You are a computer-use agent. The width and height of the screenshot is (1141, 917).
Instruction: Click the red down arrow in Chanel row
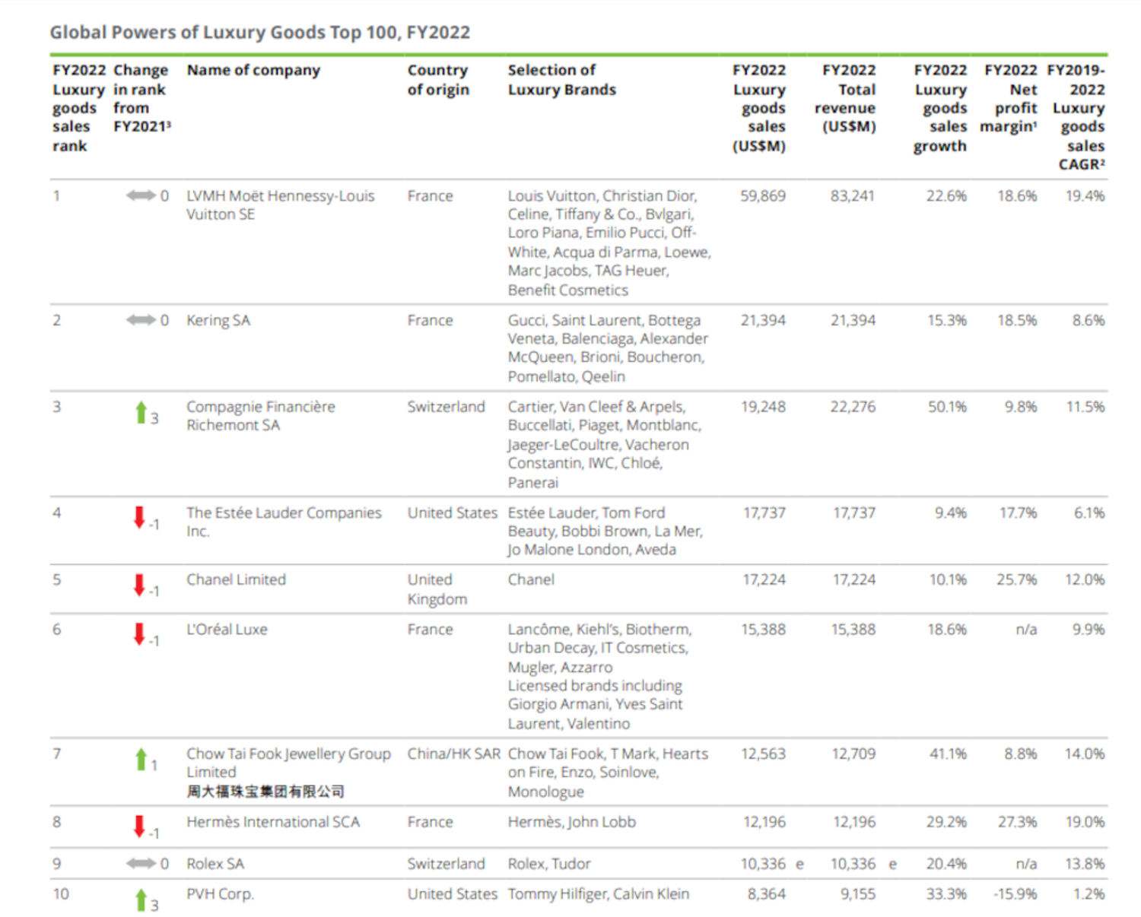[x=139, y=585]
